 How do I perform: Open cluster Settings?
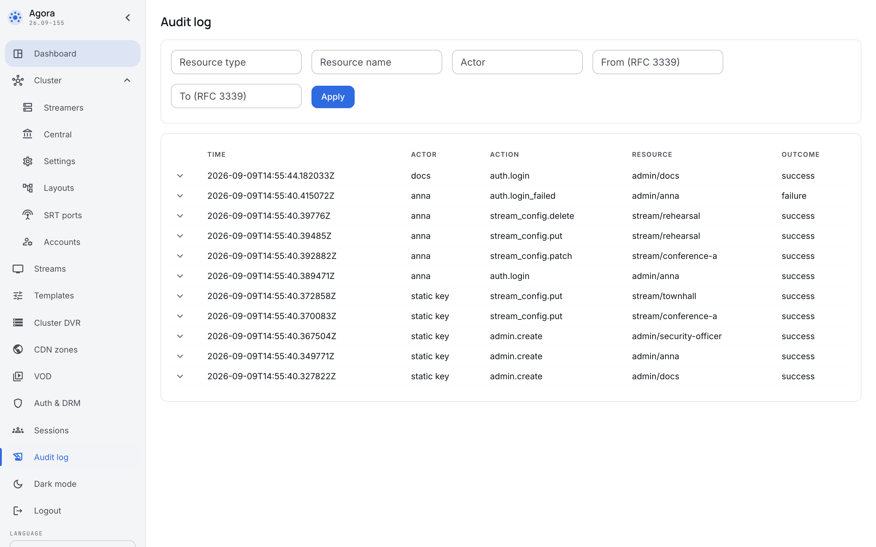pyautogui.click(x=73, y=161)
